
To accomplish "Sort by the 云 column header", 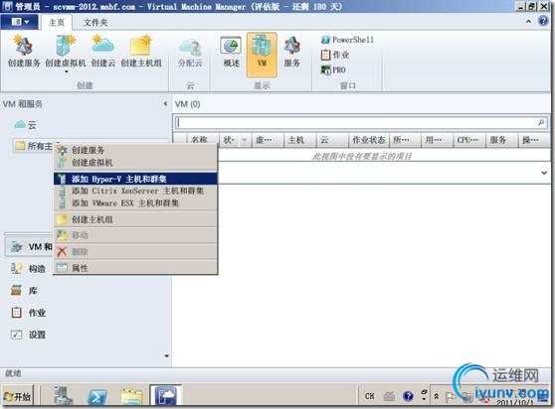I will click(x=332, y=140).
